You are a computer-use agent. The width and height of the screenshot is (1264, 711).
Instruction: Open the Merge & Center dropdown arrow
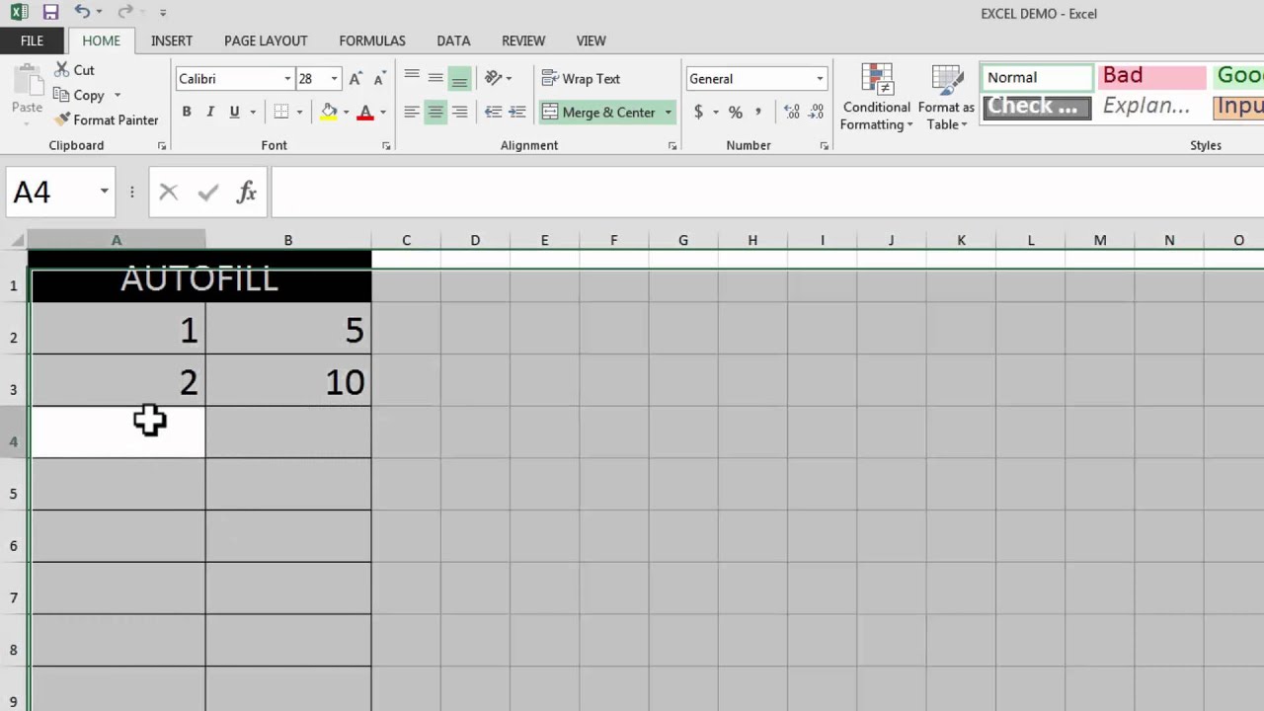click(x=668, y=112)
